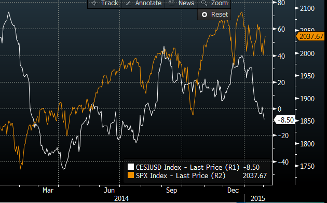Click the -40 tick on R1 axis
This screenshot has height=203, width=327.
pos(283,162)
